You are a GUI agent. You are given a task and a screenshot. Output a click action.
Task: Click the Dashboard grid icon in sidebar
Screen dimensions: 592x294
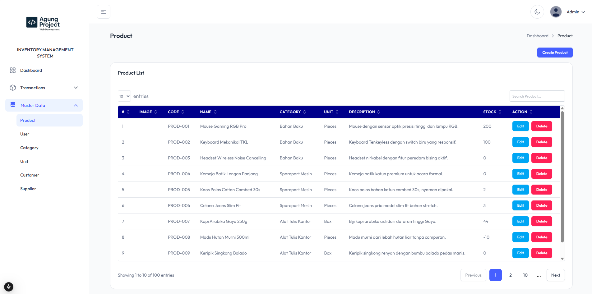coord(13,70)
